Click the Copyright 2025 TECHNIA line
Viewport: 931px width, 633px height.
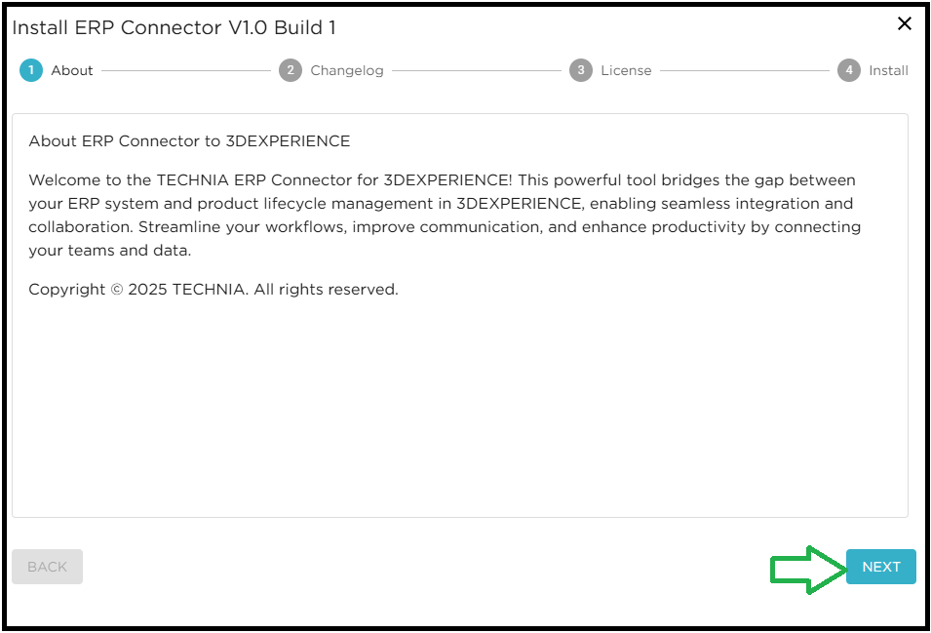point(213,290)
